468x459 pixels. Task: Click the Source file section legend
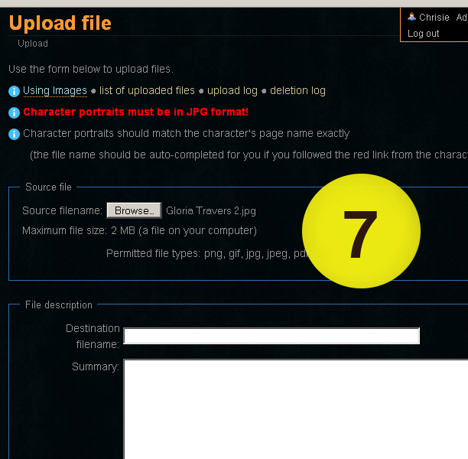point(48,187)
